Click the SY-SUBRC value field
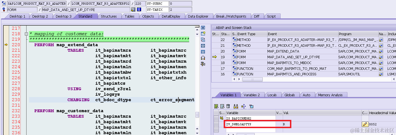396x135 pixels. (x=181, y=4)
